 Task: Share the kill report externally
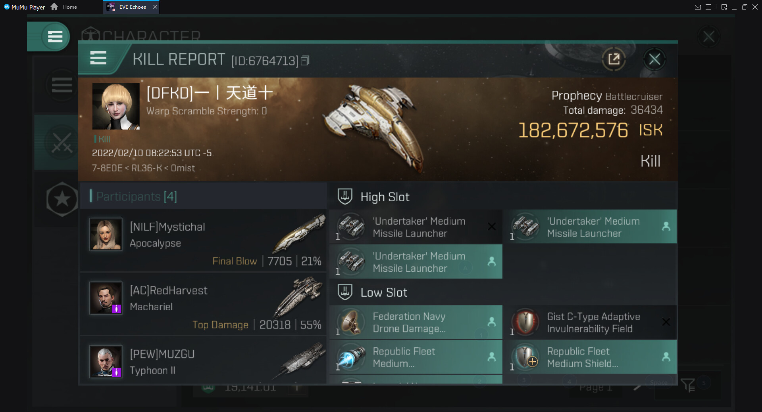(x=614, y=59)
